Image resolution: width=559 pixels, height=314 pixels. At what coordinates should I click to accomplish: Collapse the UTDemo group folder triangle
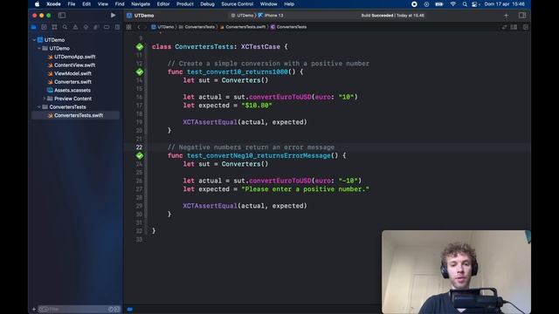click(x=39, y=49)
